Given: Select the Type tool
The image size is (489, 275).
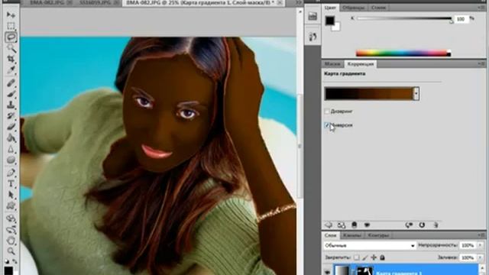Looking at the screenshot, I should pyautogui.click(x=11, y=183).
